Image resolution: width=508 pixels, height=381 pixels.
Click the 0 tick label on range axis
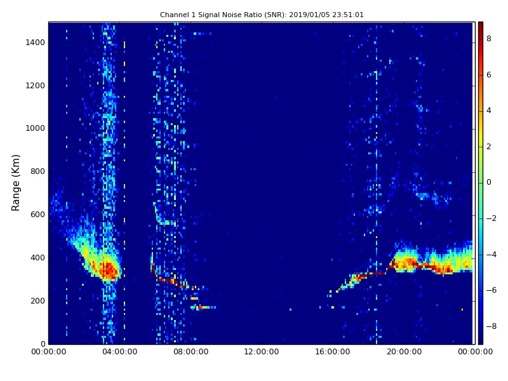click(43, 344)
